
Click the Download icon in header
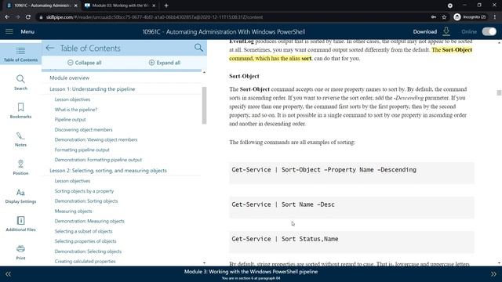(446, 31)
